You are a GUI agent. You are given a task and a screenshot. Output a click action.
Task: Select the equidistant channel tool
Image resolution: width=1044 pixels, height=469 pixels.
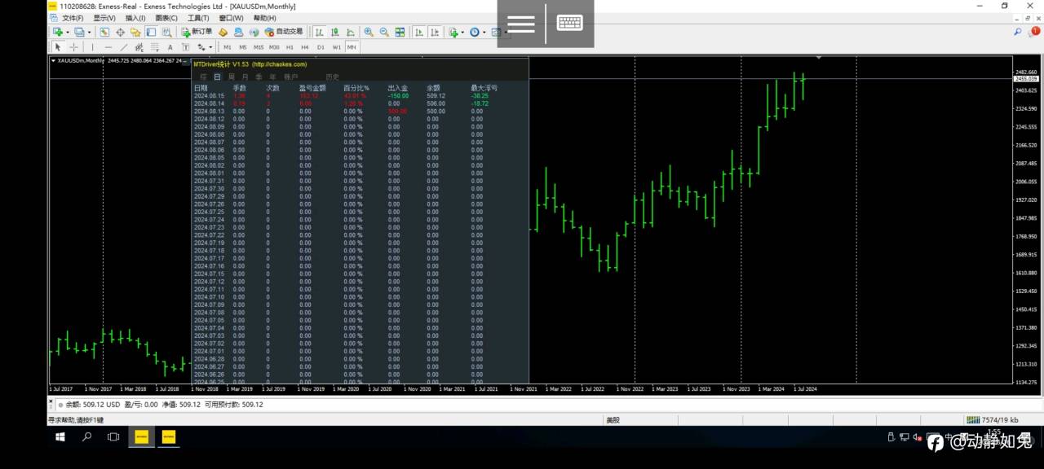139,47
